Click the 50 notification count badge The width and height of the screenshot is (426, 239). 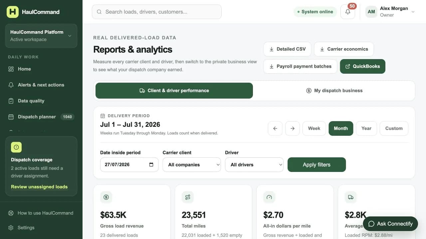click(x=352, y=6)
